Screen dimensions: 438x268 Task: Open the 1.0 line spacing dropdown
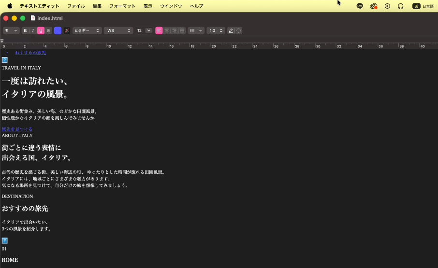coord(216,31)
